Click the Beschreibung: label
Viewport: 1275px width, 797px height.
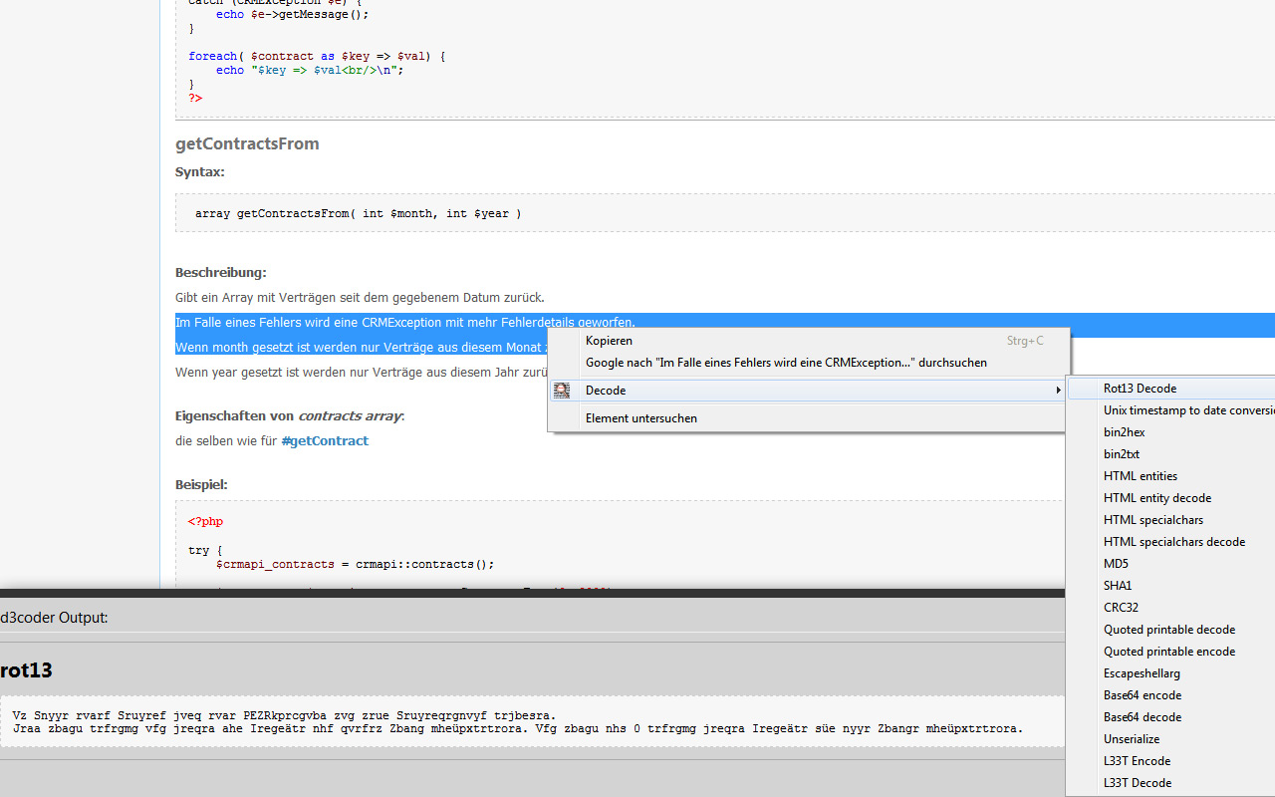(x=221, y=273)
